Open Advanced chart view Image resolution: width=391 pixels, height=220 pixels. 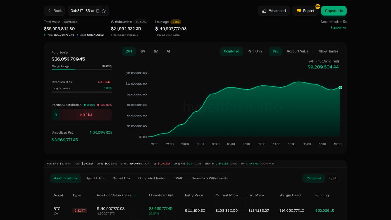[x=274, y=11]
